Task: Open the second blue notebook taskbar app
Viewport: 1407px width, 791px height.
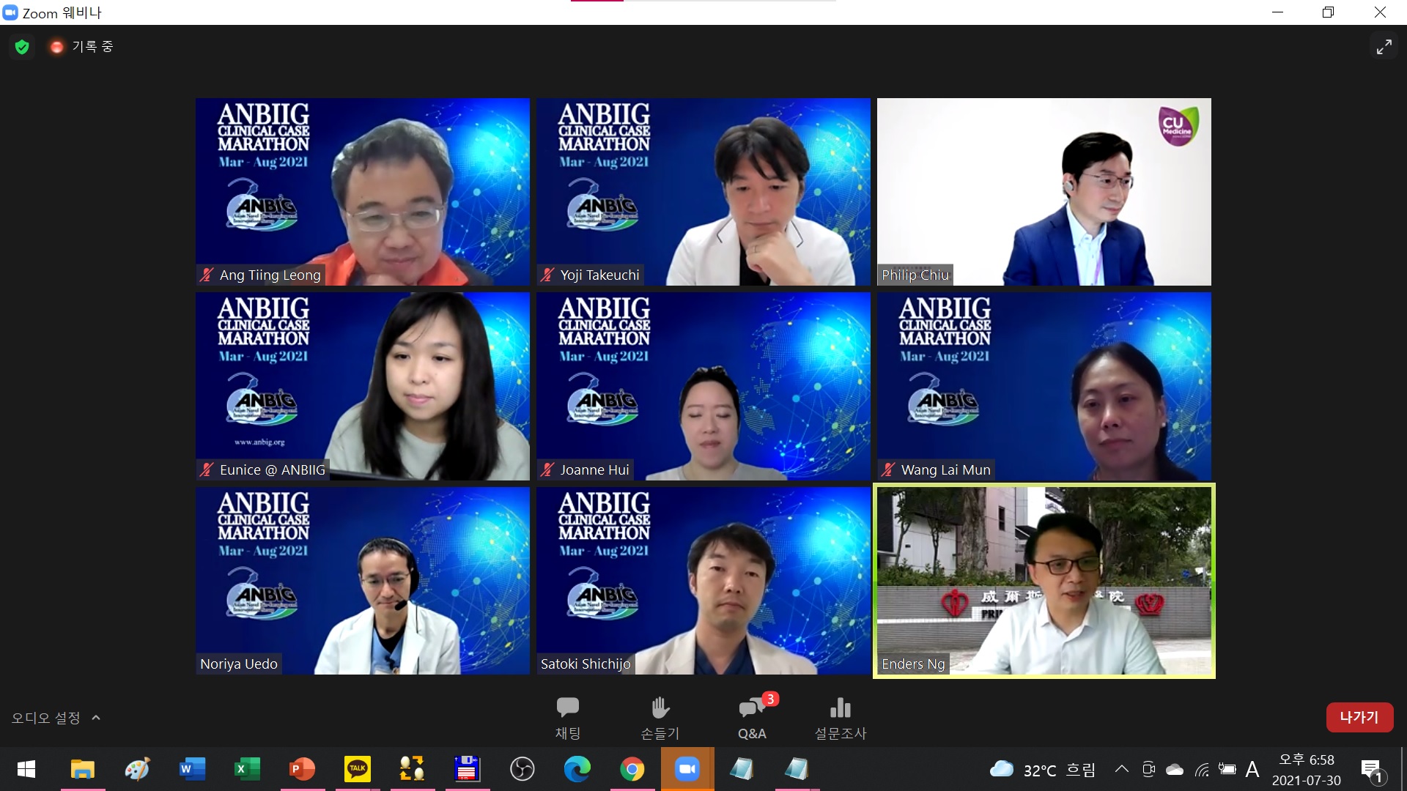Action: pyautogui.click(x=797, y=769)
